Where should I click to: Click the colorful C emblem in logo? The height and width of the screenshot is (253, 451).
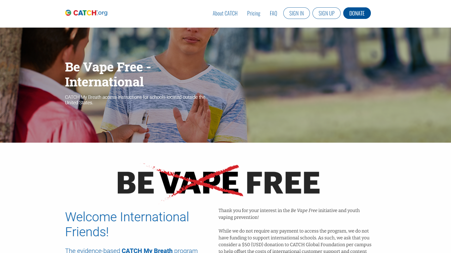click(68, 13)
